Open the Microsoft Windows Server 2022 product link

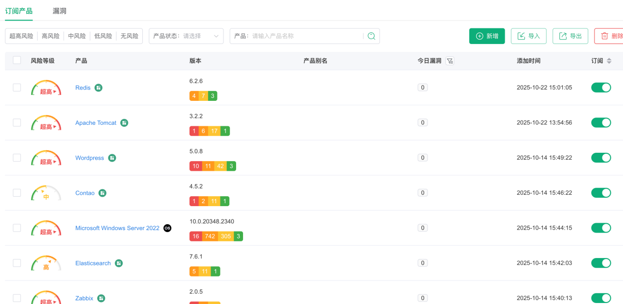pyautogui.click(x=117, y=228)
